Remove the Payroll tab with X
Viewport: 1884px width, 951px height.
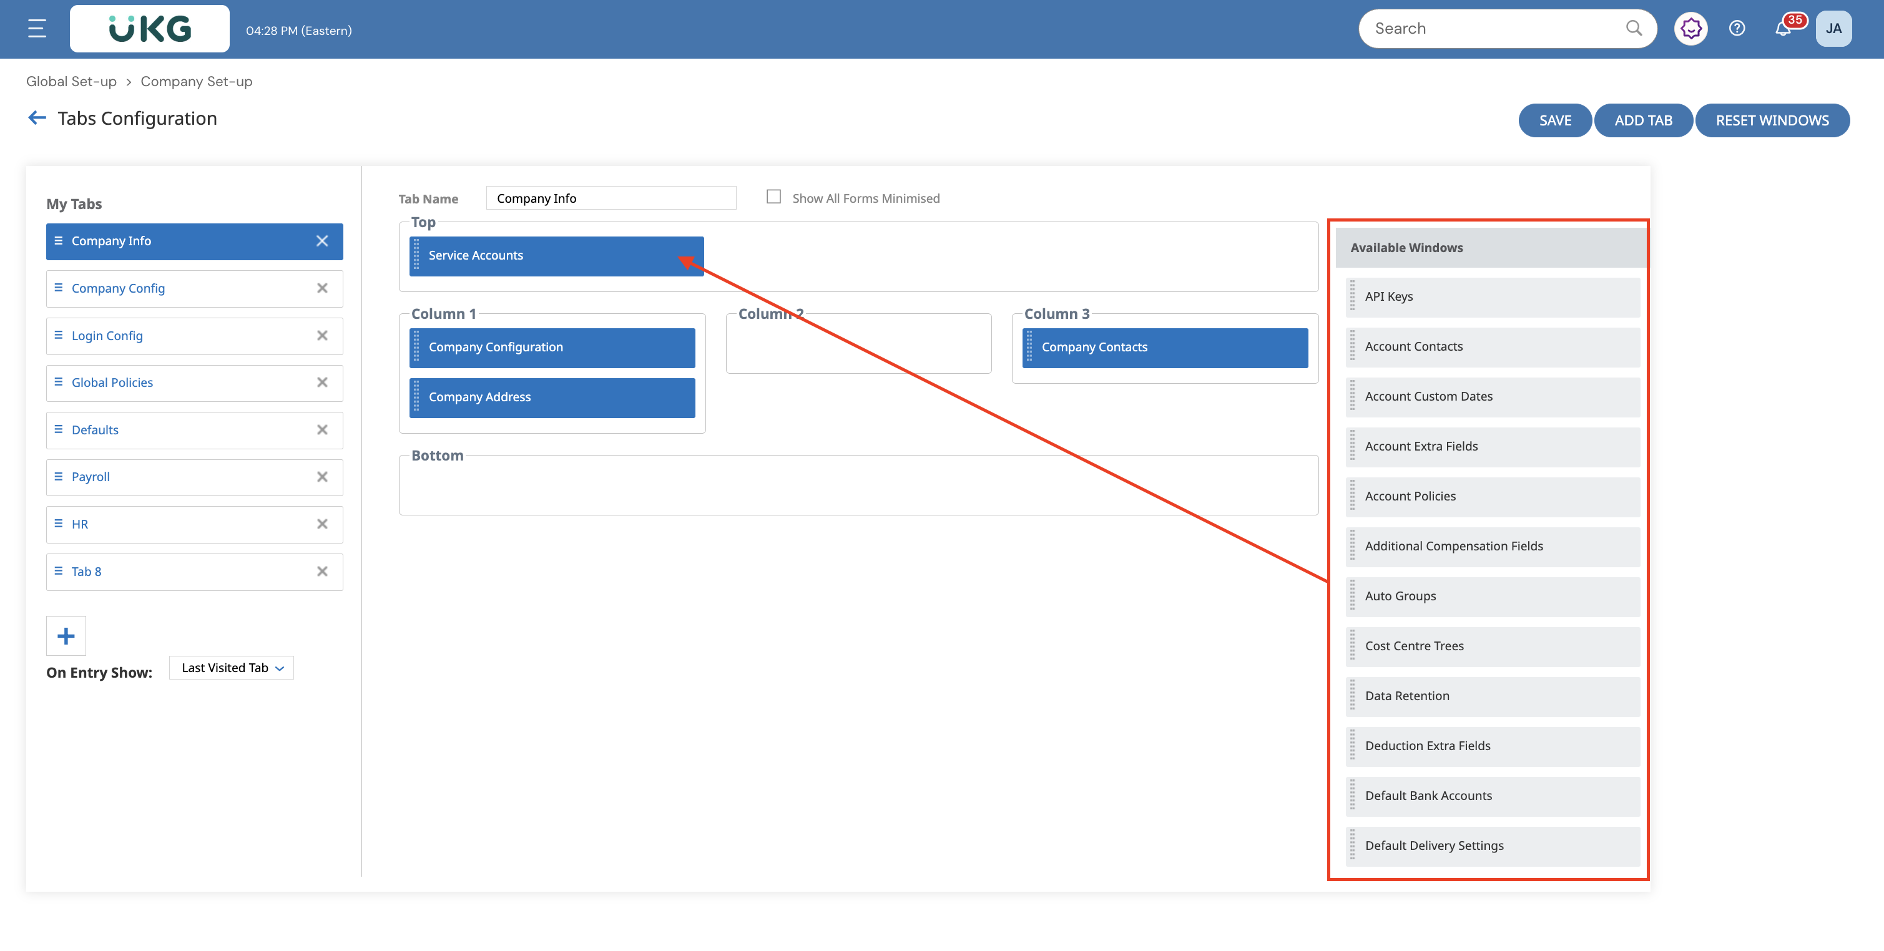321,477
